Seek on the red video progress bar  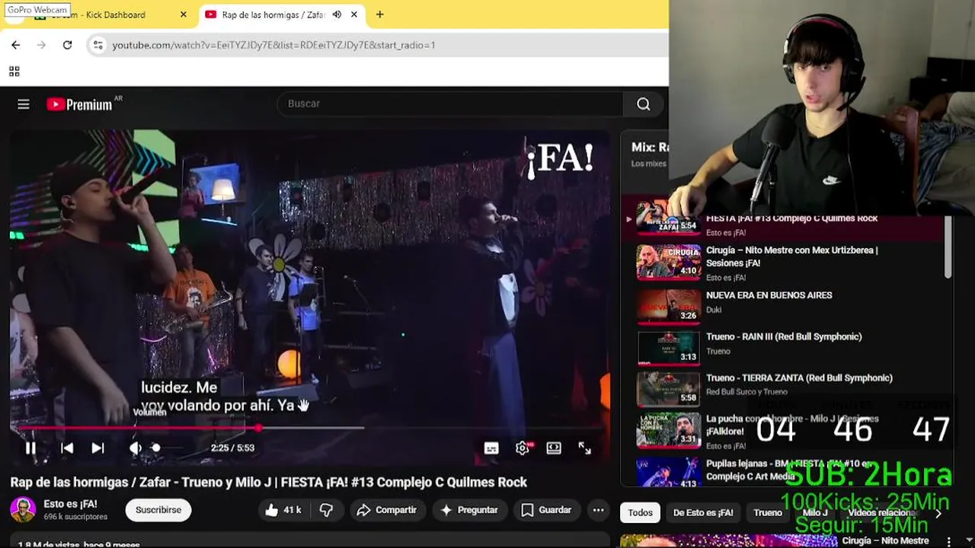coord(310,428)
